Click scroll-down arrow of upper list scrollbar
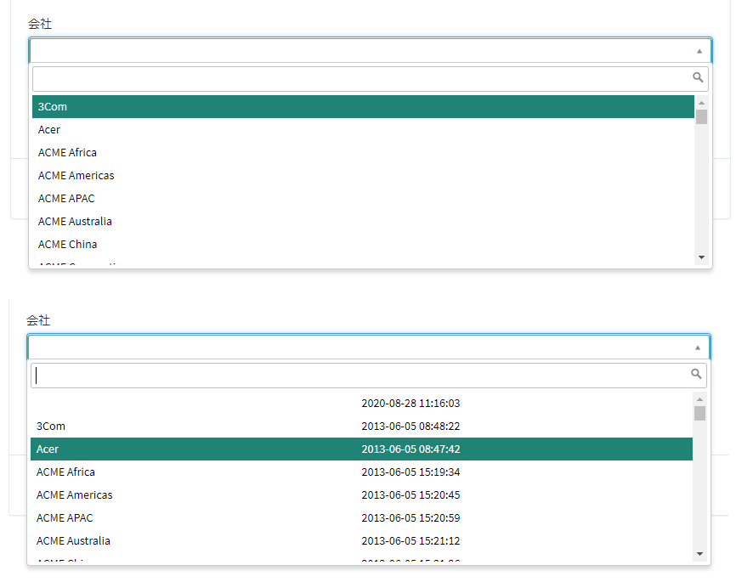The height and width of the screenshot is (582, 736). tap(701, 257)
